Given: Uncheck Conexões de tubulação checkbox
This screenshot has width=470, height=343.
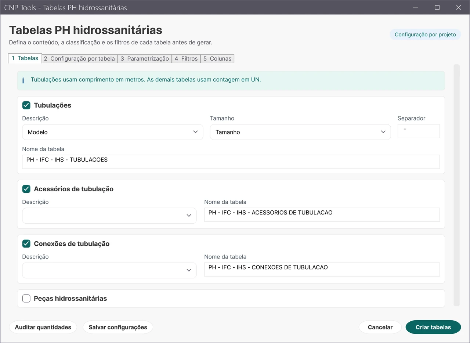Looking at the screenshot, I should pyautogui.click(x=26, y=244).
